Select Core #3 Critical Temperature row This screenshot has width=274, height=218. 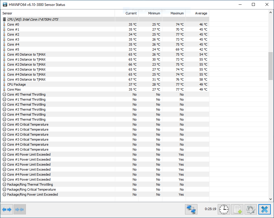[x=105, y=139]
